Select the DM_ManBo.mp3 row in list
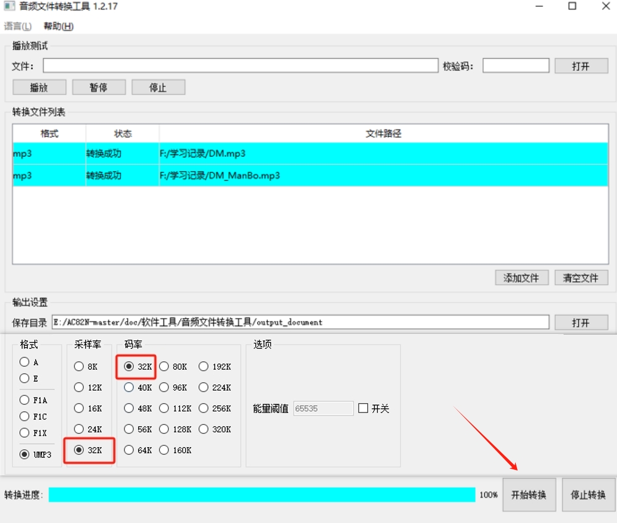 (219, 175)
